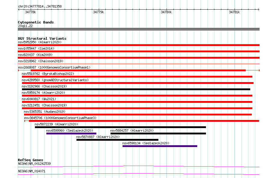268x178 pixels.
Task: Click the nsv5952950 (Almarri2020) label
Action: click(40, 42)
